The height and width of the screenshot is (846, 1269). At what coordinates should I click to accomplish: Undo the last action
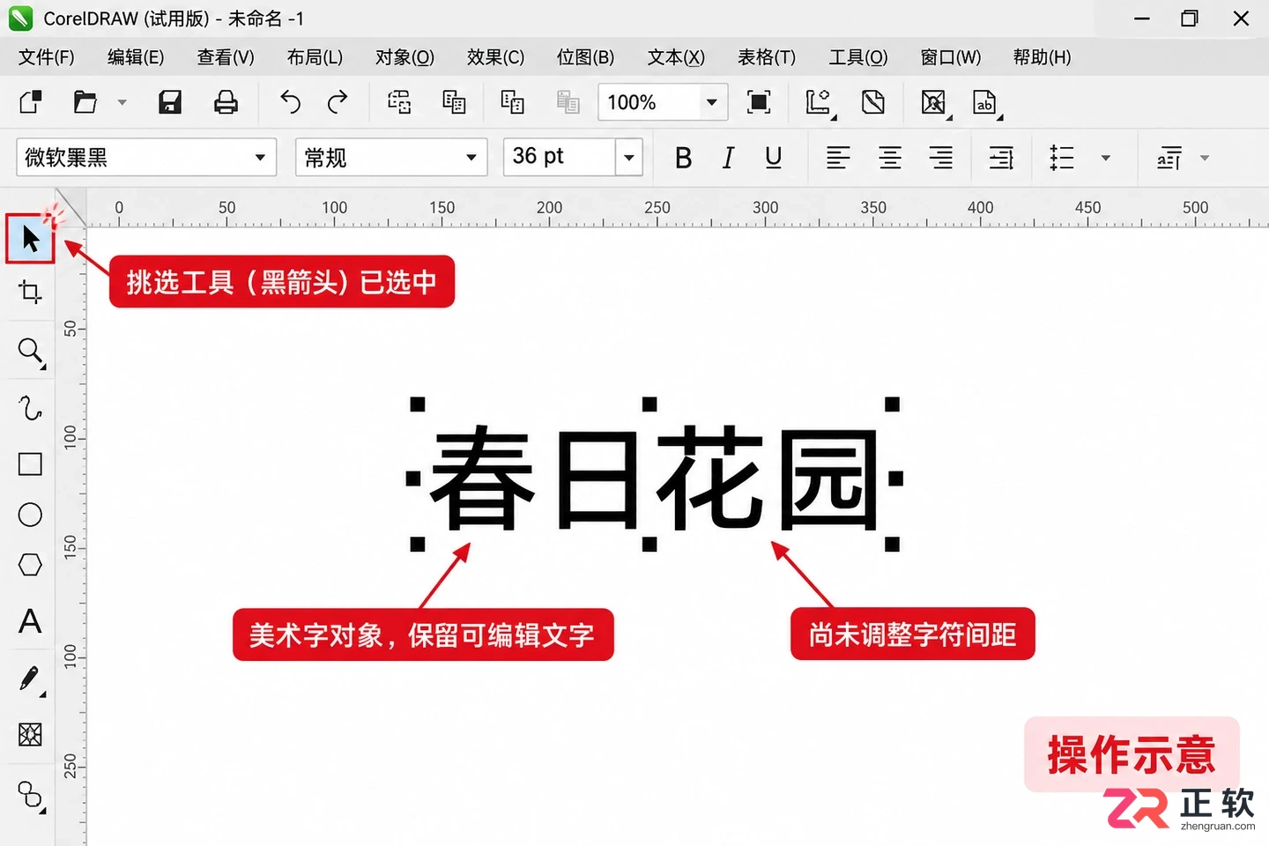click(290, 102)
